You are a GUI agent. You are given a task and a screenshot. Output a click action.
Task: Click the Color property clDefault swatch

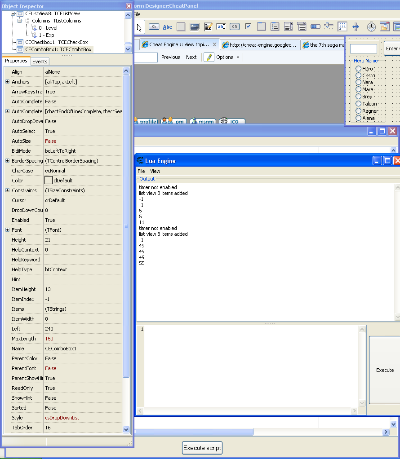click(49, 181)
